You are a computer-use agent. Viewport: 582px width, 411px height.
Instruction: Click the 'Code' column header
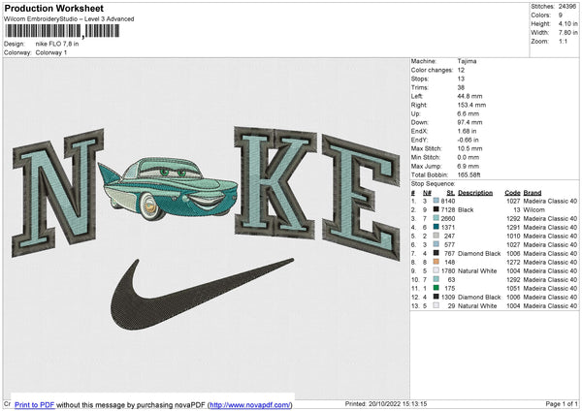512,193
